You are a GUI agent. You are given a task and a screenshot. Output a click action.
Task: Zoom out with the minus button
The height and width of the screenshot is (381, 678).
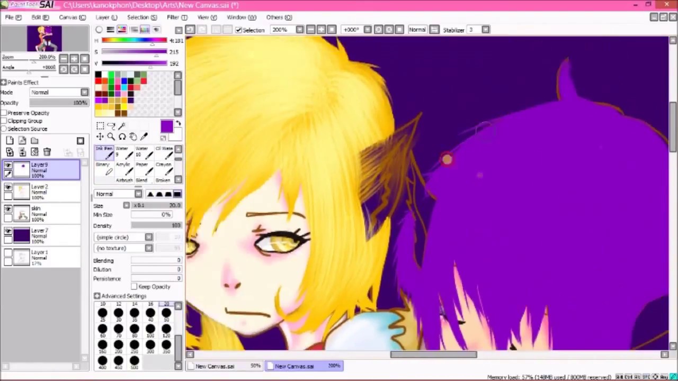(310, 30)
